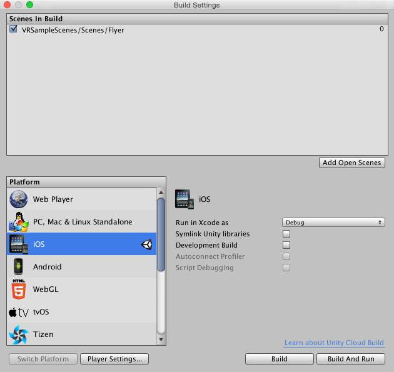Click the large iOS icon in settings header
This screenshot has height=372, width=394.
pos(184,199)
